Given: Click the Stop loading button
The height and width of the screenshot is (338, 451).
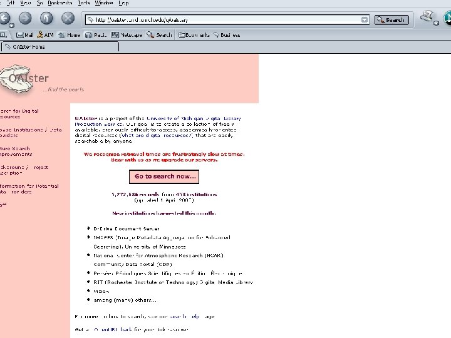Looking at the screenshot, I should 68,18.
